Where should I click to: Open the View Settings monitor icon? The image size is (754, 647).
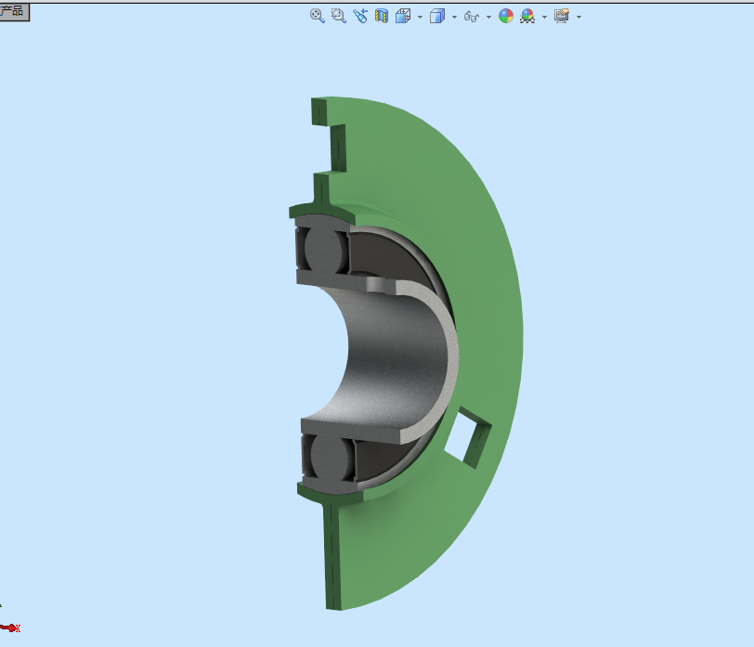point(562,16)
